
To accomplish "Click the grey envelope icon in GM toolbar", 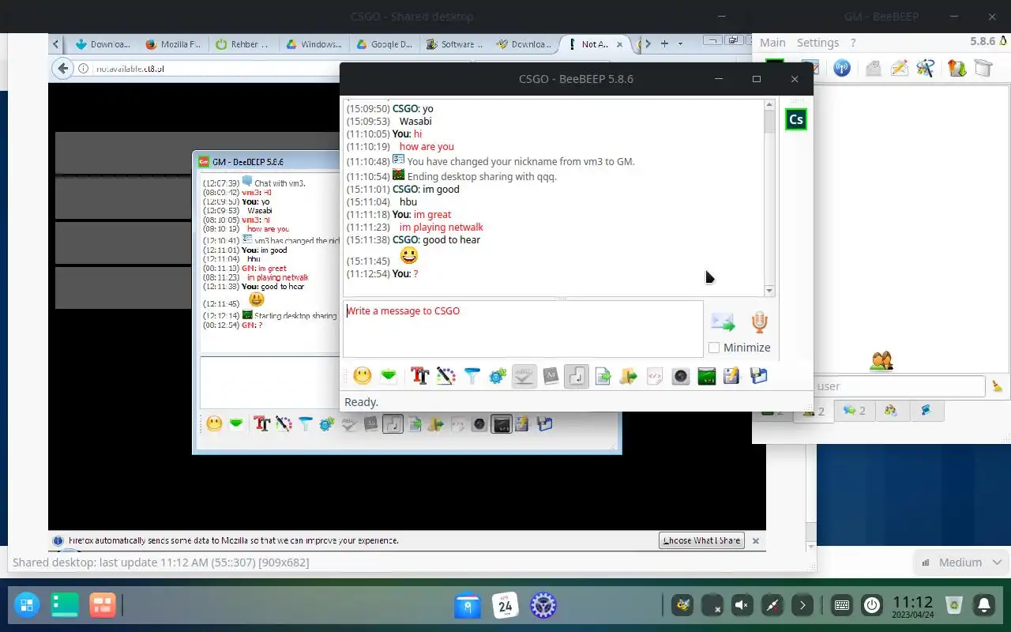I will tap(873, 68).
